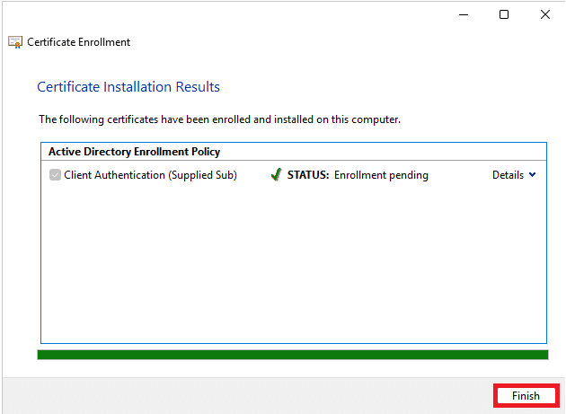The height and width of the screenshot is (414, 566).
Task: Click the Details label text
Action: tap(508, 175)
